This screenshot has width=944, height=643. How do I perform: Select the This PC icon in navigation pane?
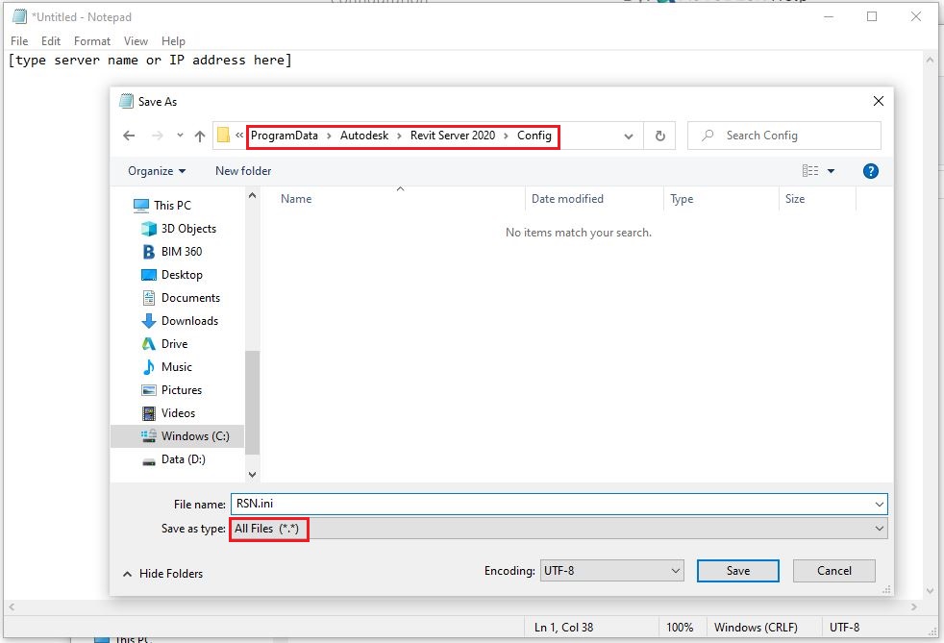[141, 206]
